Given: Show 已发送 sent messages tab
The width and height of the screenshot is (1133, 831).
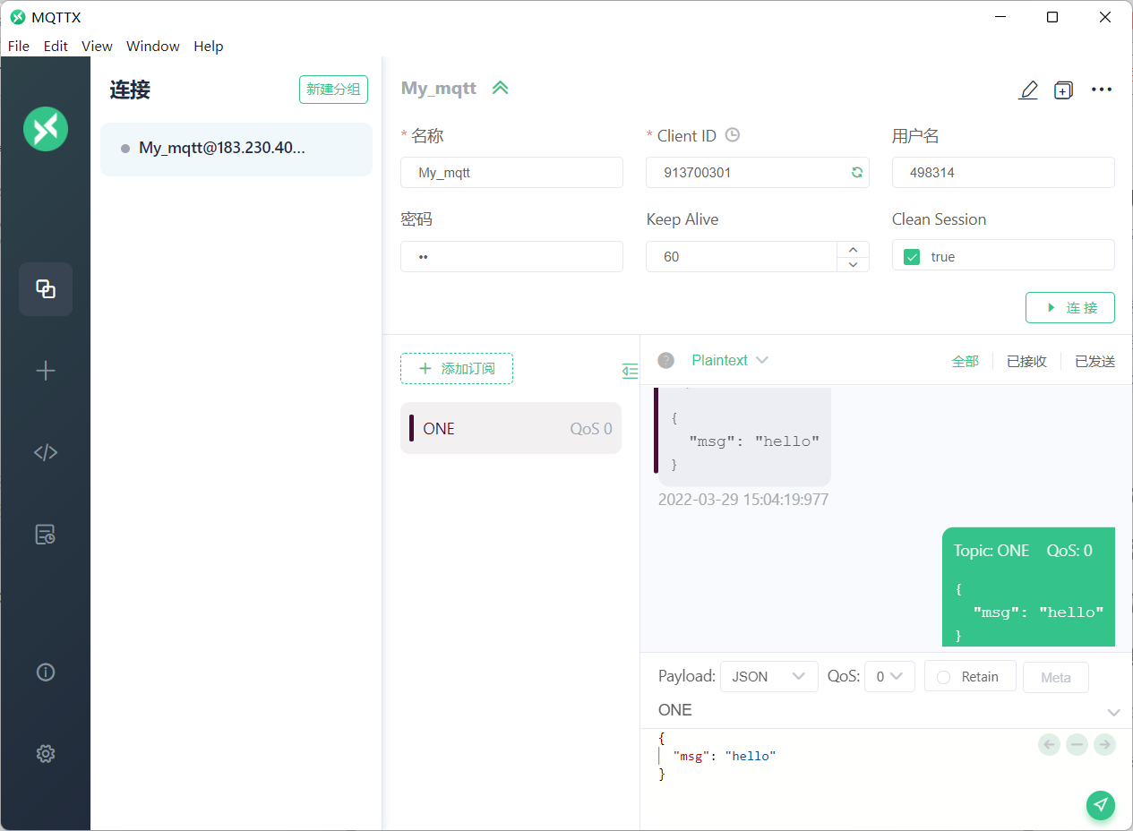Looking at the screenshot, I should (1095, 361).
